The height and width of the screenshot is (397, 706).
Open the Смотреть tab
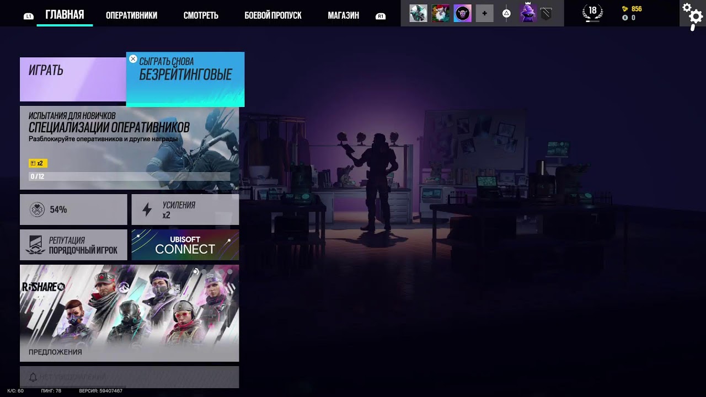[x=201, y=15]
